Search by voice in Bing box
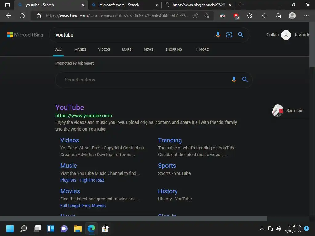The image size is (315, 236). pos(218,35)
